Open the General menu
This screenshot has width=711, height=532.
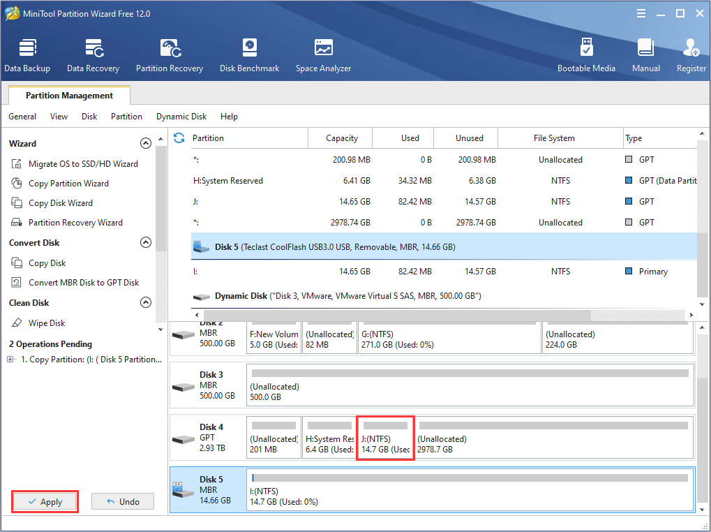(22, 117)
